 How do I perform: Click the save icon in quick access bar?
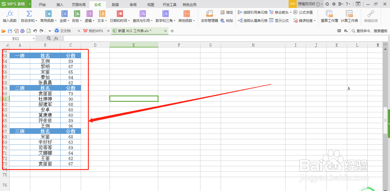10,31
